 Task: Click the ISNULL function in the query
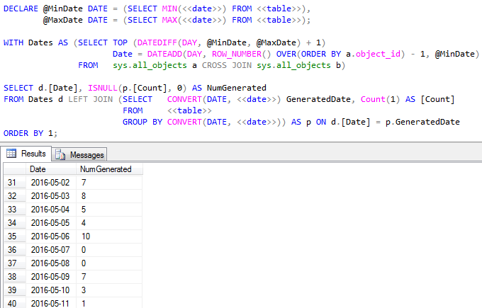tap(103, 88)
